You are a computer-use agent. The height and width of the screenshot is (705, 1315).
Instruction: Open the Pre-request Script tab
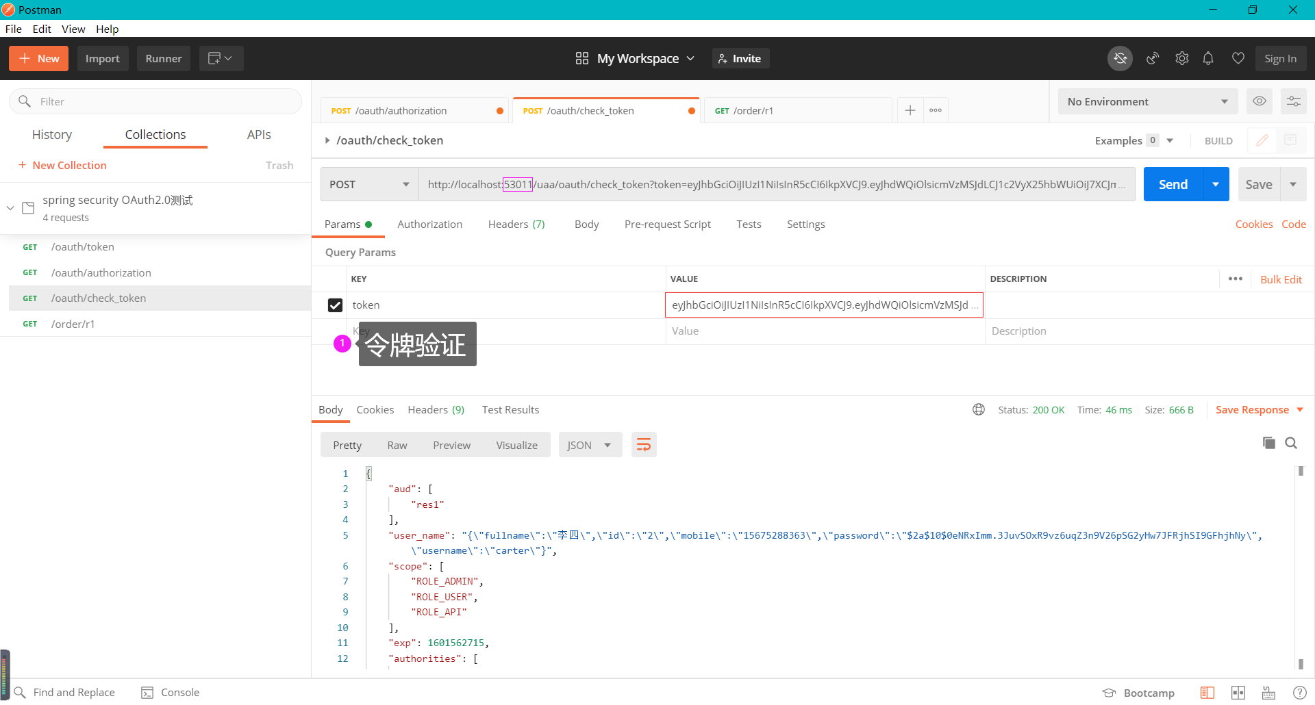point(668,224)
